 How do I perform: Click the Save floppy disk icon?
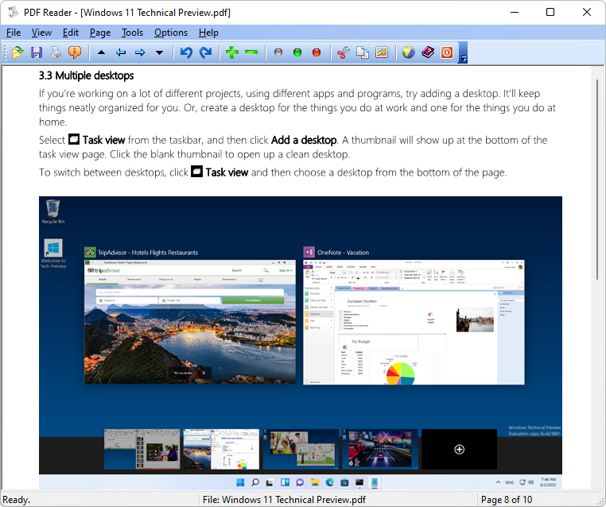click(x=37, y=52)
